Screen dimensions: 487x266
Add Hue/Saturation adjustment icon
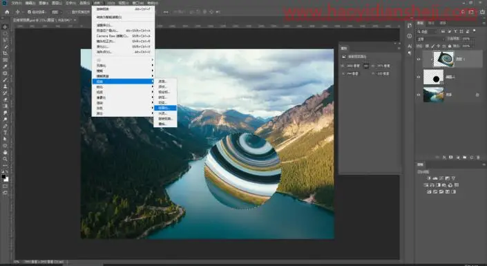pyautogui.click(x=426, y=185)
